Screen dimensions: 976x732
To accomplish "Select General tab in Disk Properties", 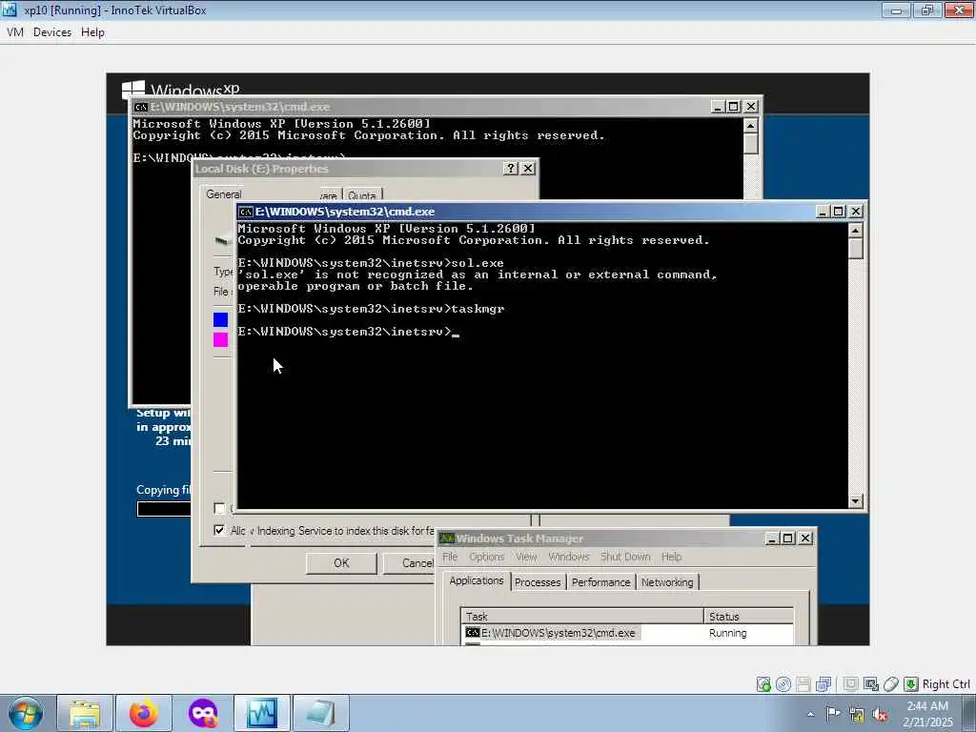I will pyautogui.click(x=224, y=194).
